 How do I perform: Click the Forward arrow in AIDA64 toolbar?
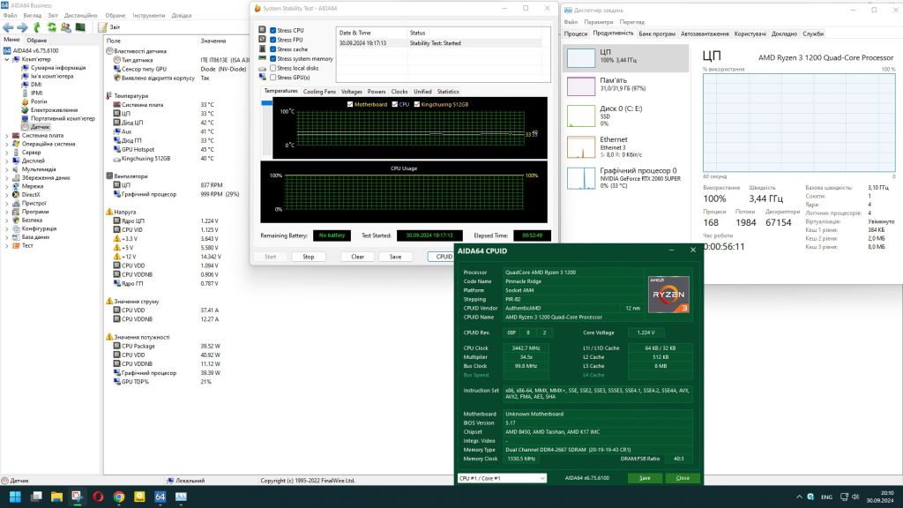[x=22, y=27]
